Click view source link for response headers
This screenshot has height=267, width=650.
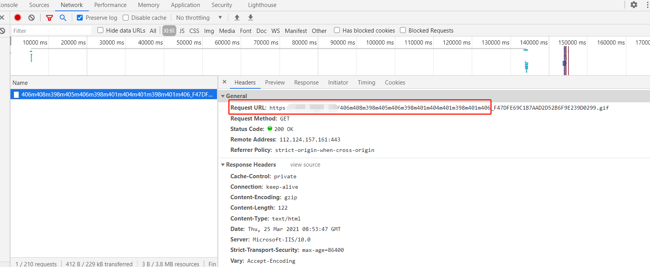[x=305, y=165]
